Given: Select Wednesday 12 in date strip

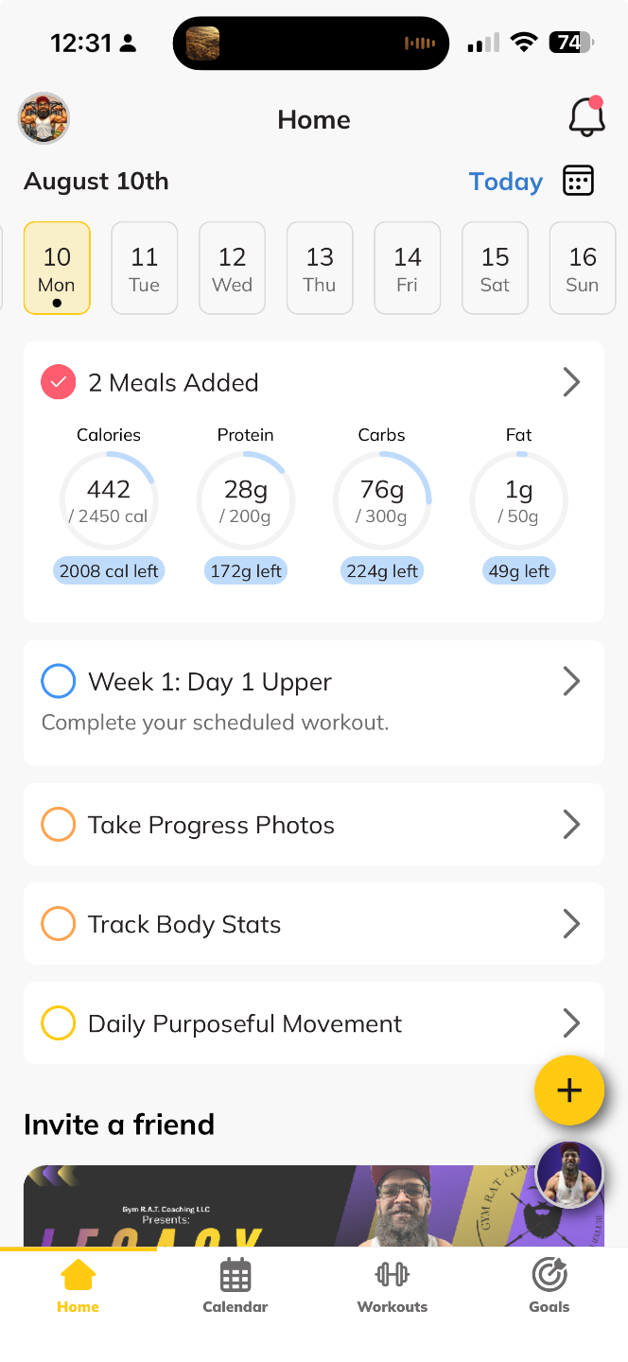Looking at the screenshot, I should click(x=232, y=268).
